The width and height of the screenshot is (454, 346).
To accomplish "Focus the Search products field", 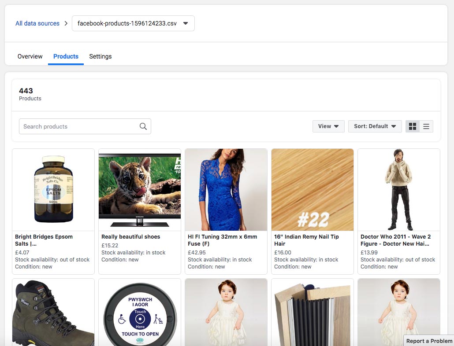I will pos(85,126).
